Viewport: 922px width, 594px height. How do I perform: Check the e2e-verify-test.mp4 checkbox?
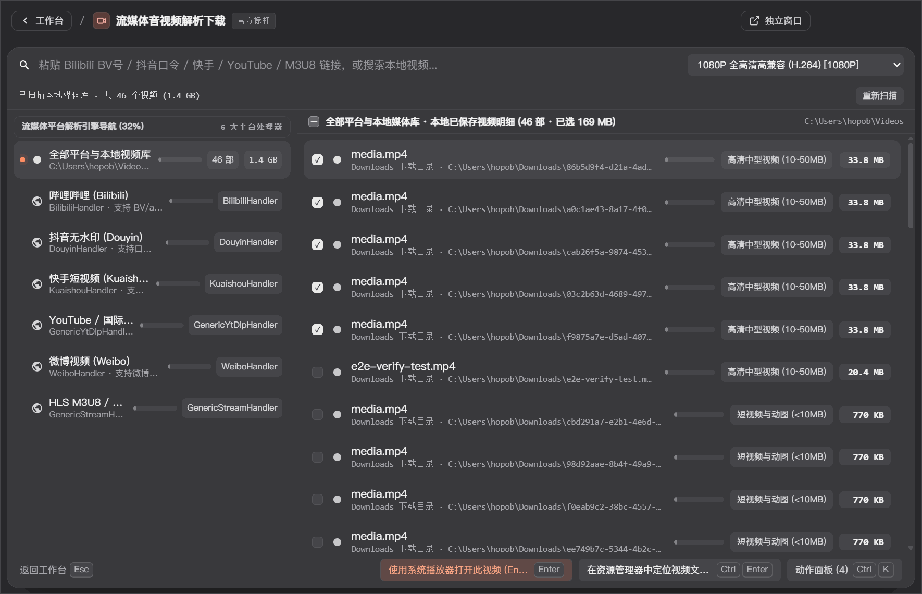pos(317,373)
